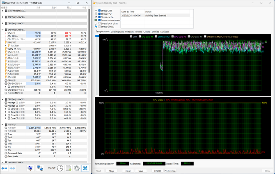Click the Stress local disks drive icon
The width and height of the screenshot is (275, 174).
click(x=96, y=23)
